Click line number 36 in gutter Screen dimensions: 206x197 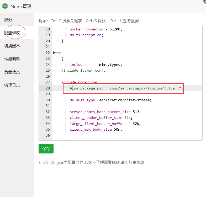pyautogui.click(x=48, y=135)
